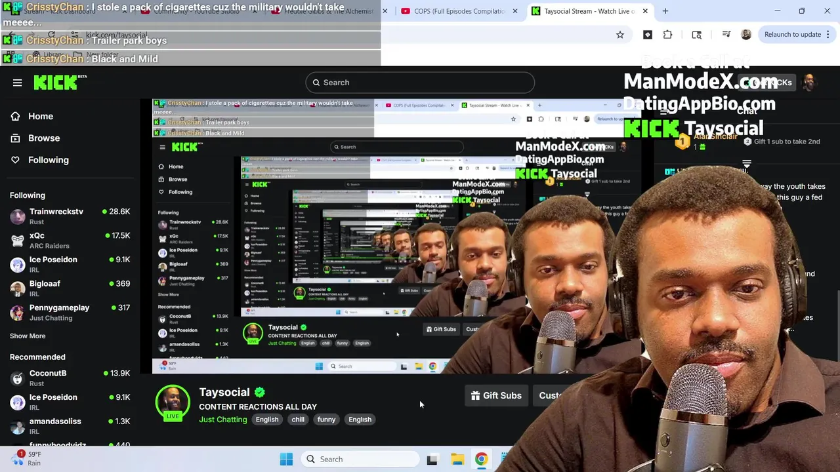Open amandasoliss recommended channel
Image resolution: width=840 pixels, height=472 pixels.
(x=70, y=426)
